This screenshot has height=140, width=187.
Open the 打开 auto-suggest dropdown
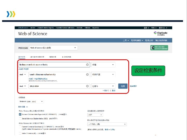[95, 115]
